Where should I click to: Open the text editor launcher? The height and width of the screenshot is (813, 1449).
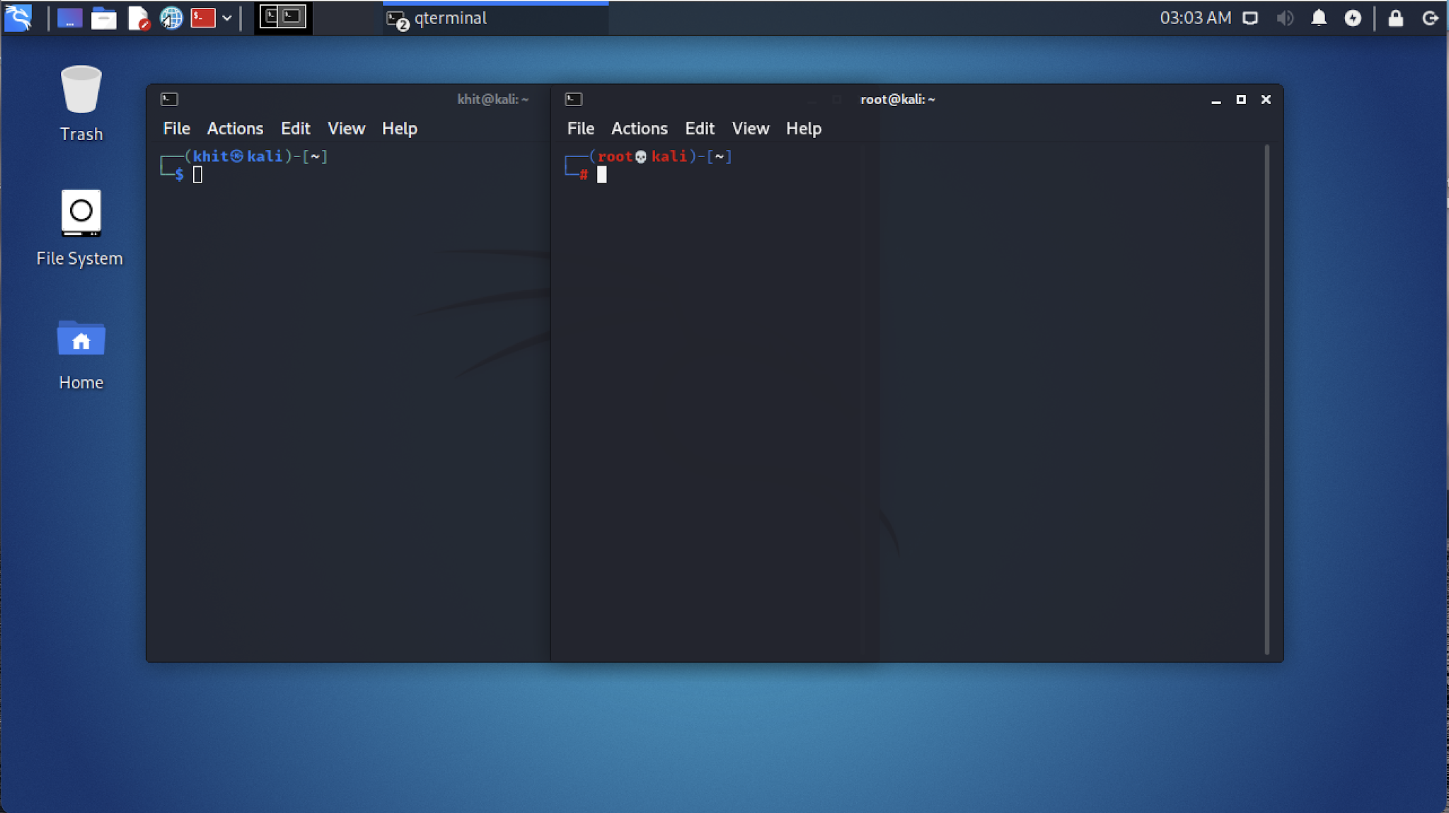coord(138,18)
